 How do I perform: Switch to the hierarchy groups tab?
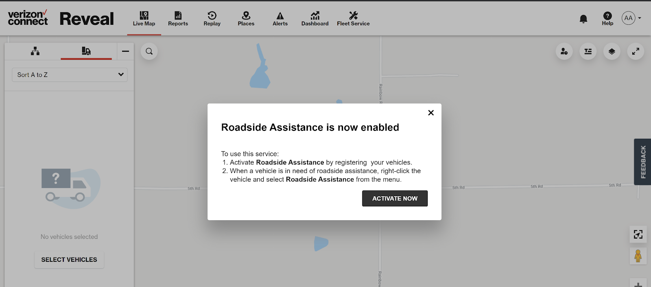click(x=35, y=51)
